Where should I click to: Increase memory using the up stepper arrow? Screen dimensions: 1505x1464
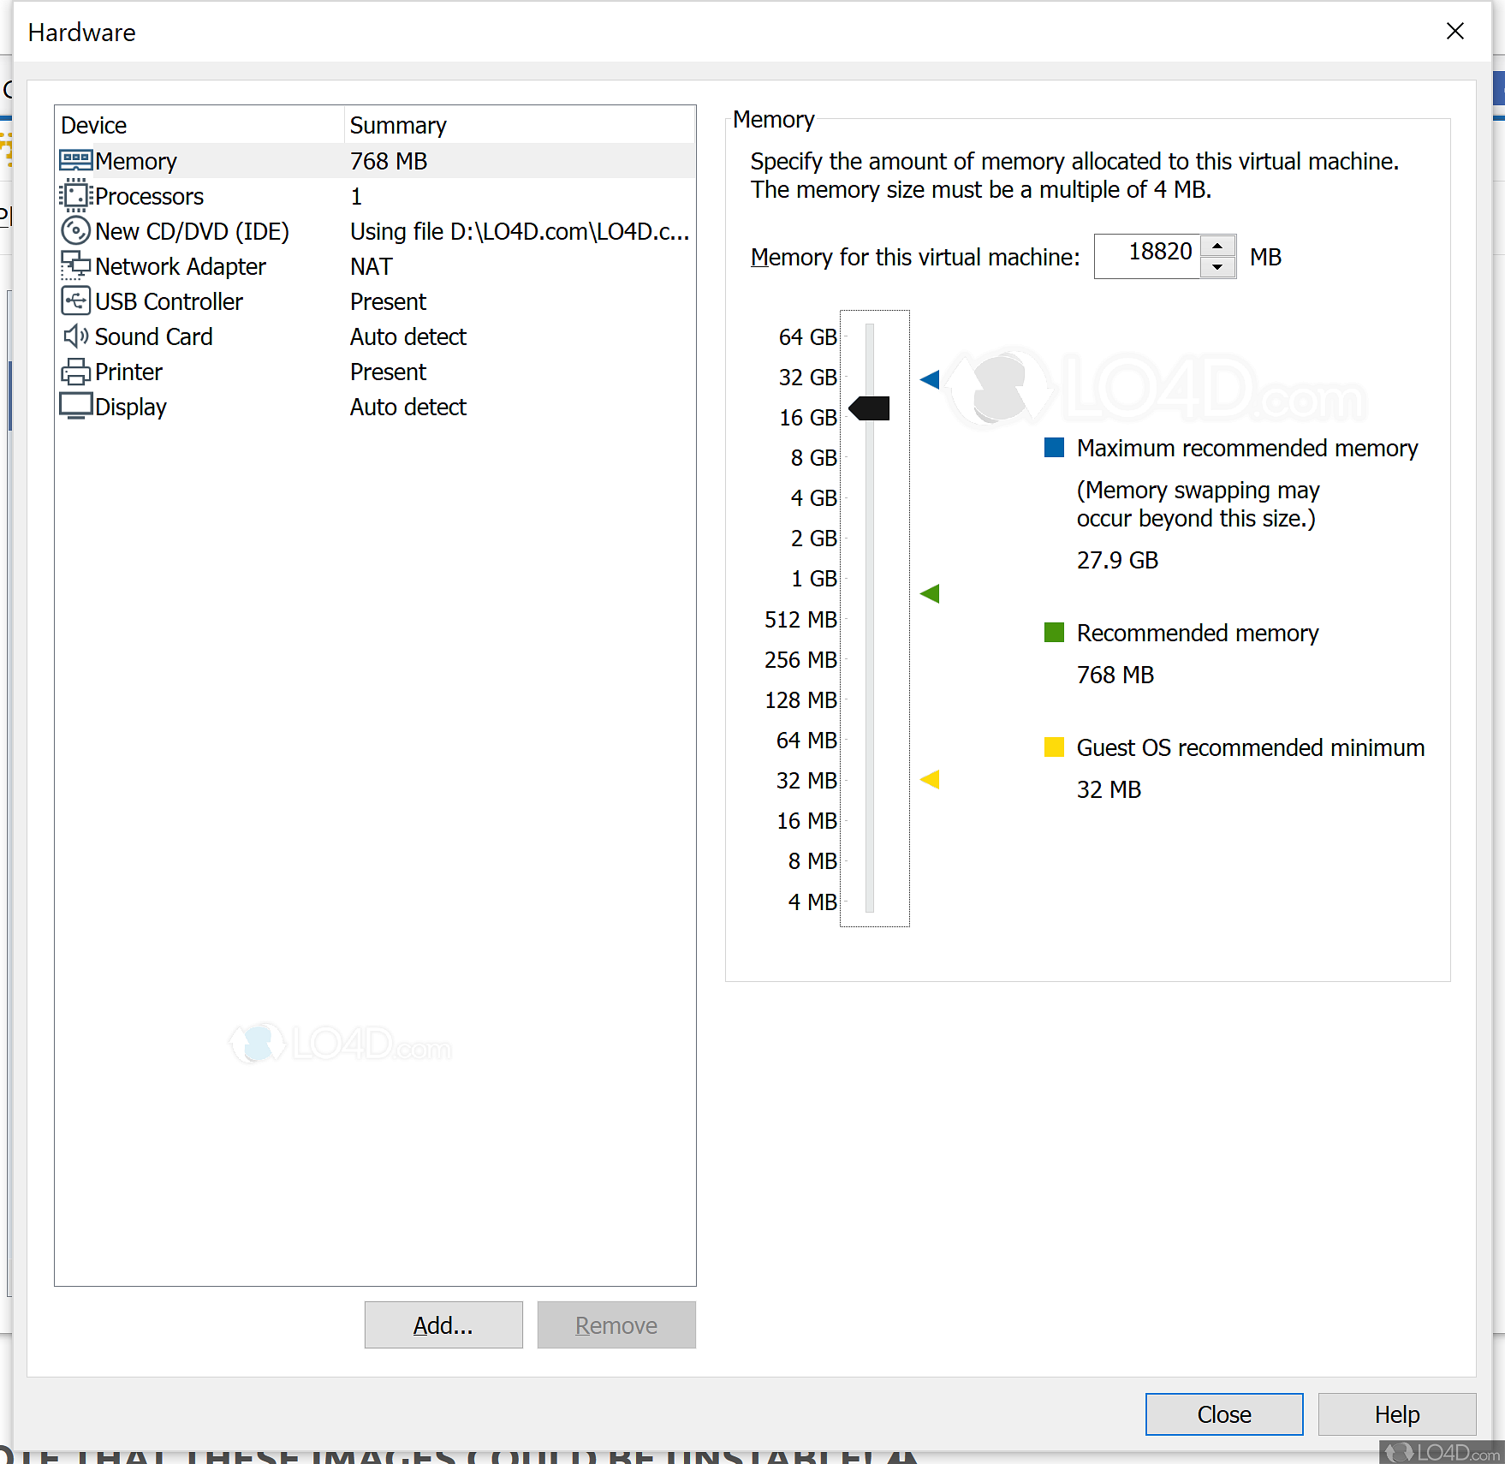tap(1218, 245)
